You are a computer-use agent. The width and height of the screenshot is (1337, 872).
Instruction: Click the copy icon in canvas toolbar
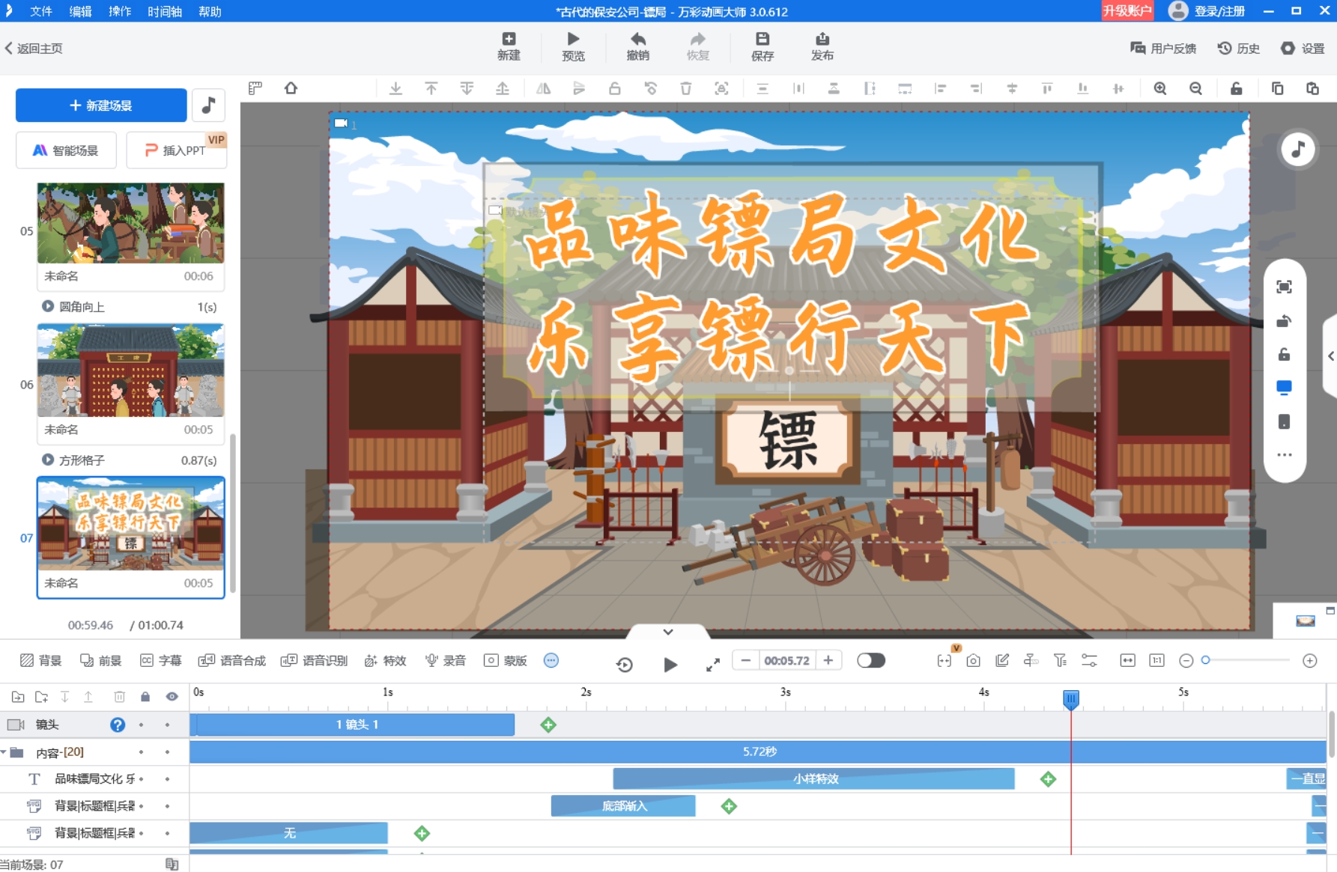click(x=1278, y=88)
